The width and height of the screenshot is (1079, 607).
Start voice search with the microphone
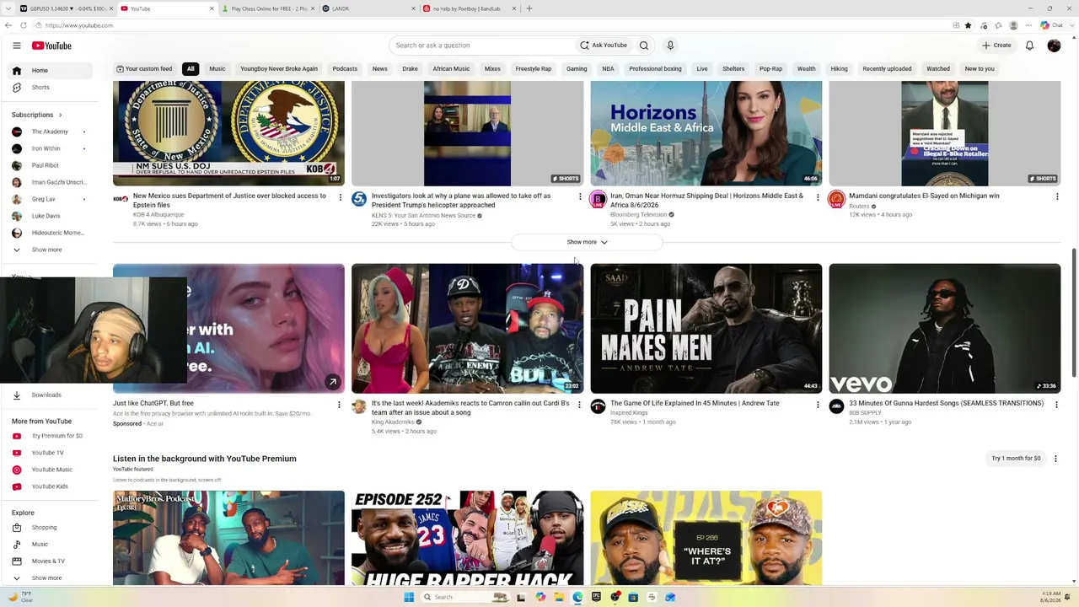point(670,46)
